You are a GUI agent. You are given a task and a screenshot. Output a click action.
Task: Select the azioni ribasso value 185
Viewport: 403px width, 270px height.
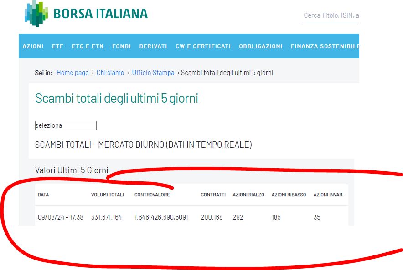point(276,217)
